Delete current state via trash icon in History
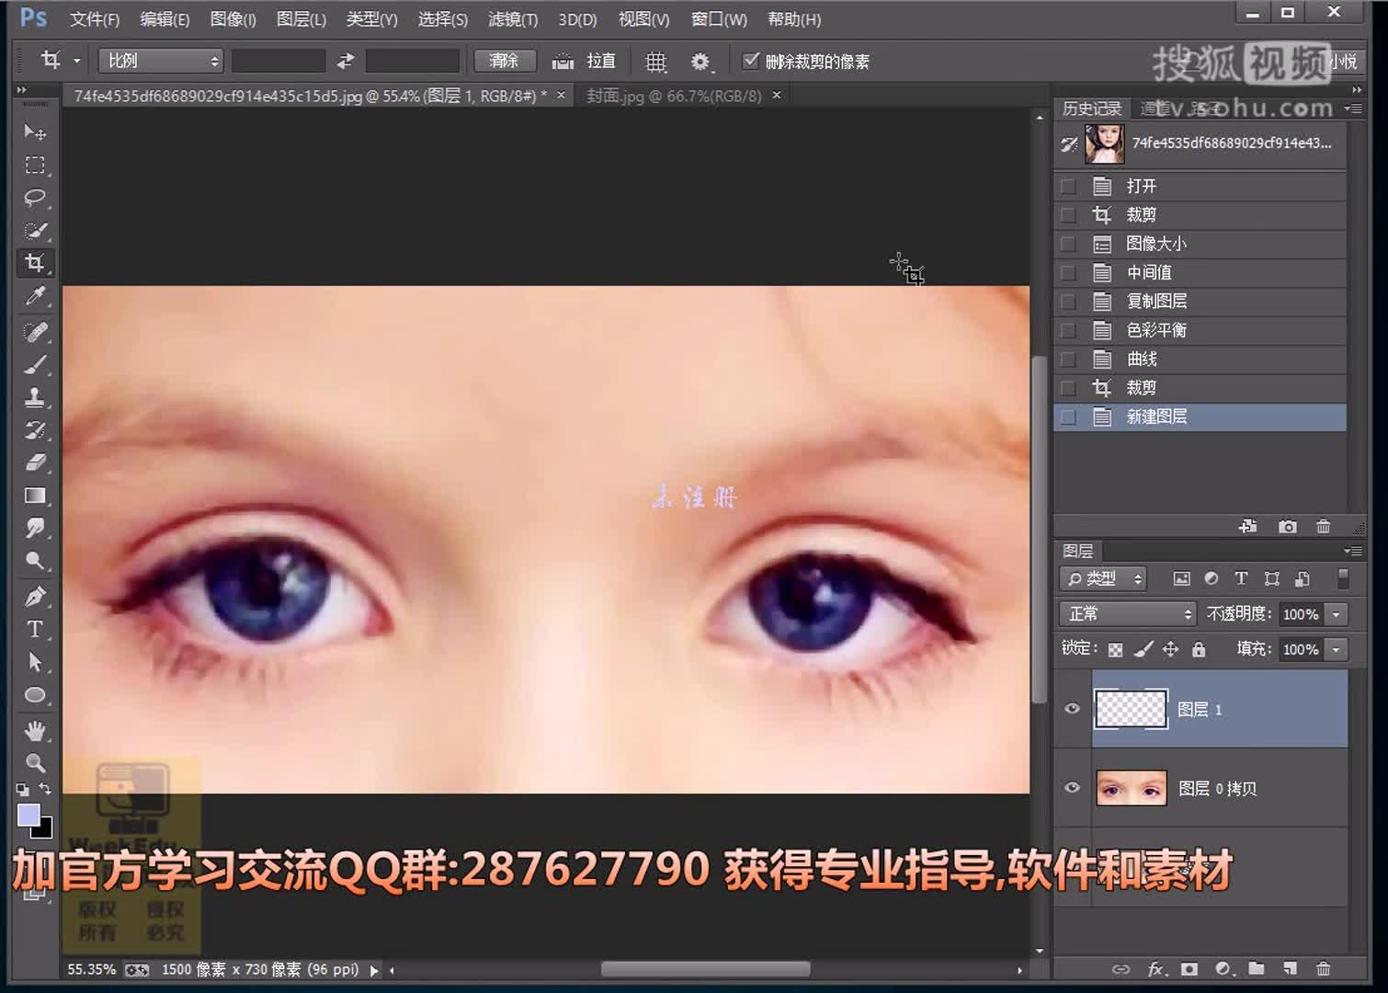This screenshot has width=1388, height=993. click(x=1323, y=526)
